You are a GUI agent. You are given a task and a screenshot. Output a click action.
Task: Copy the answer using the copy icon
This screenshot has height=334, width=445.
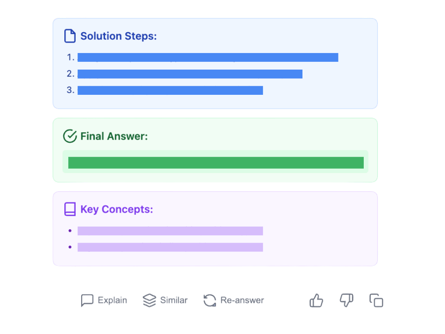[x=376, y=301]
